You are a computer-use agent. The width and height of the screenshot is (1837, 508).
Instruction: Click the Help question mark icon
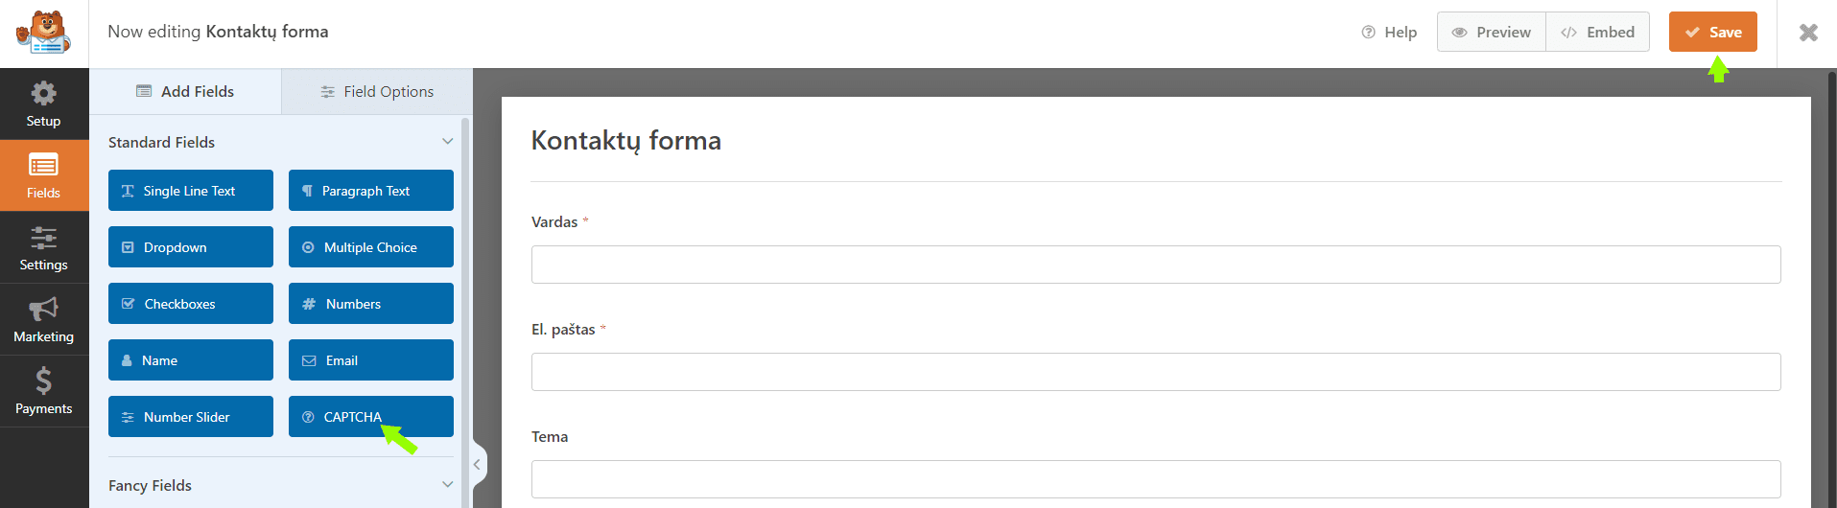(x=1368, y=32)
